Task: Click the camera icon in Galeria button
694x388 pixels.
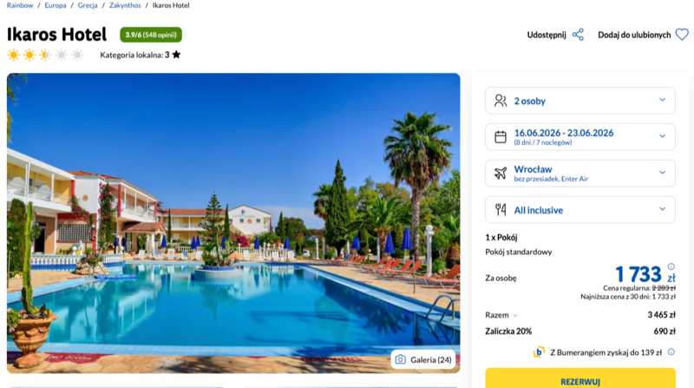Action: (x=400, y=359)
